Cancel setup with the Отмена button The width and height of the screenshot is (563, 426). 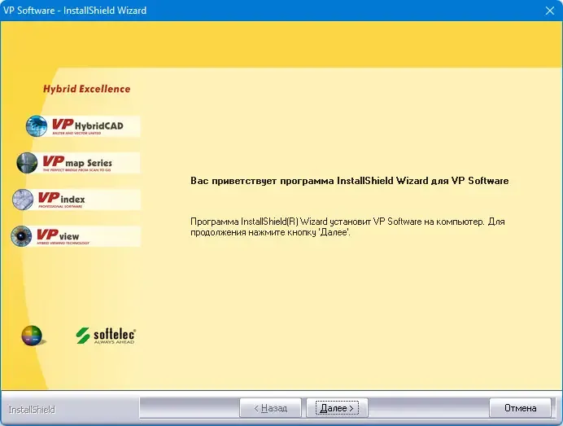click(x=520, y=408)
